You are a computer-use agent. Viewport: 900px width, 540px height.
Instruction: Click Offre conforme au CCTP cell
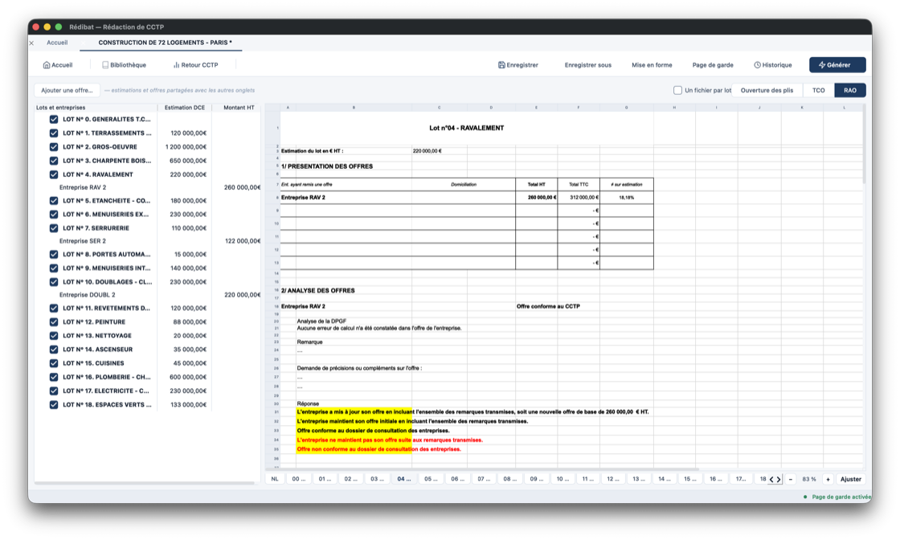tap(547, 306)
